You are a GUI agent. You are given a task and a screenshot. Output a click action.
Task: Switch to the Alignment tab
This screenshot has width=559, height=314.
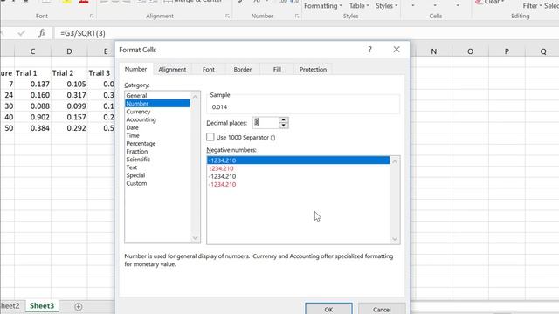click(172, 70)
